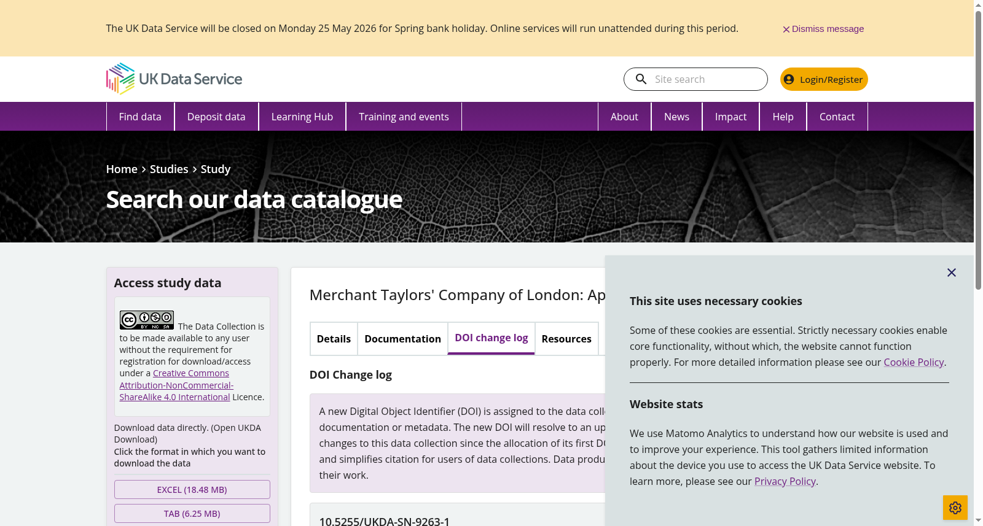
Task: Click the UK Data Service logo
Action: coord(174,79)
